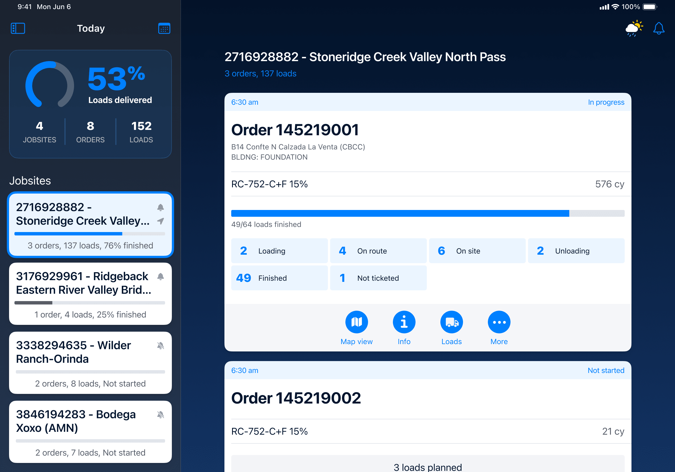Click the 3 orders, 137 loads link
The width and height of the screenshot is (675, 472).
pos(261,74)
